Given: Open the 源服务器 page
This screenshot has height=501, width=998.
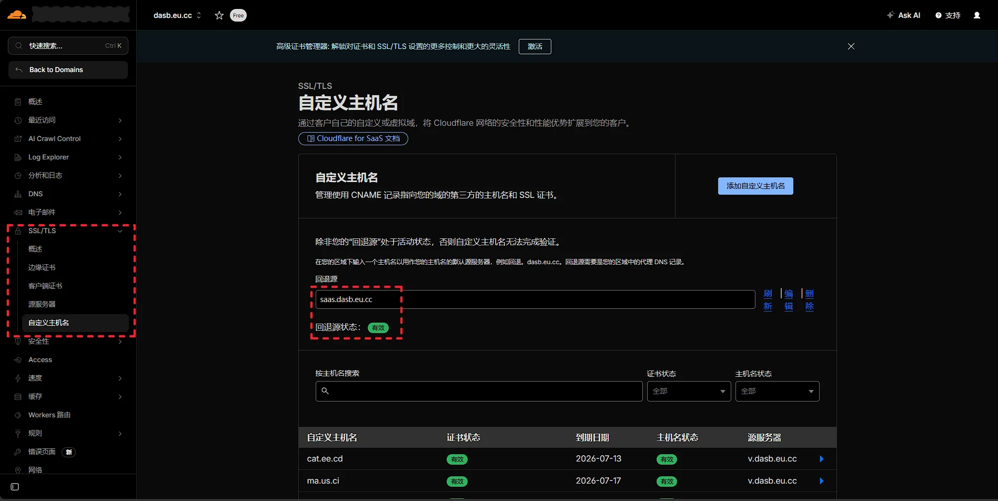Looking at the screenshot, I should click(x=42, y=304).
